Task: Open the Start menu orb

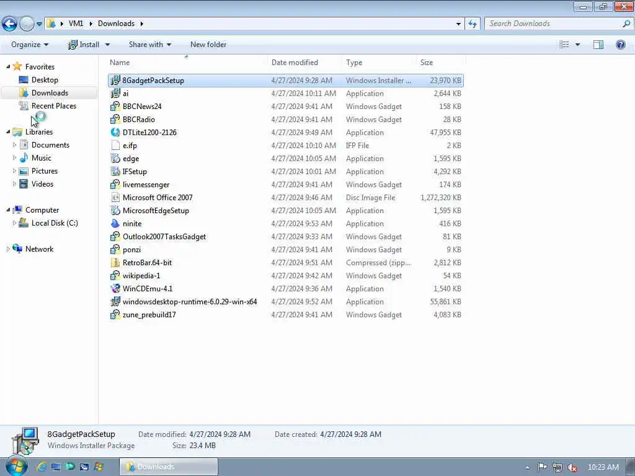Action: 16,466
